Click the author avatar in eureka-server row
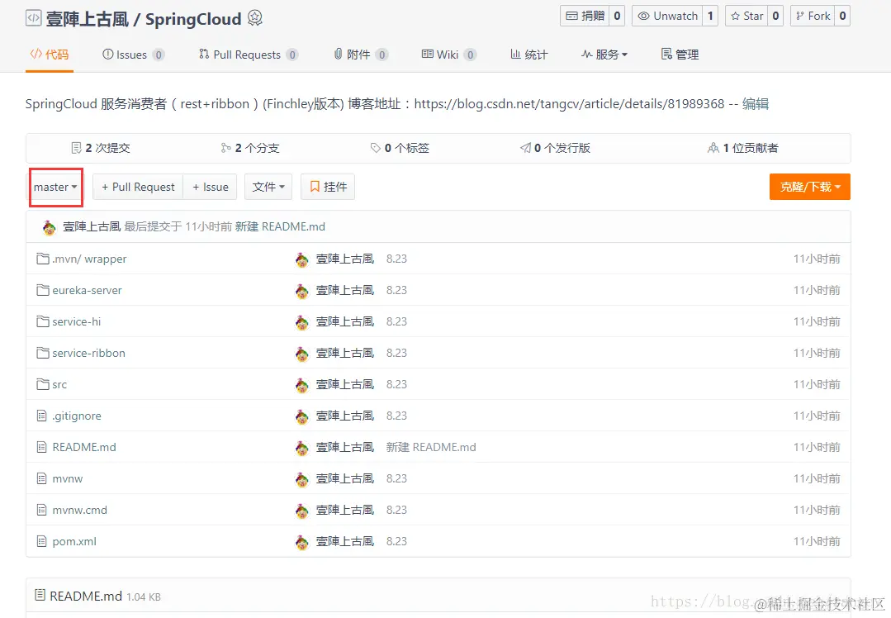Screen dimensions: 891x618 coord(301,291)
